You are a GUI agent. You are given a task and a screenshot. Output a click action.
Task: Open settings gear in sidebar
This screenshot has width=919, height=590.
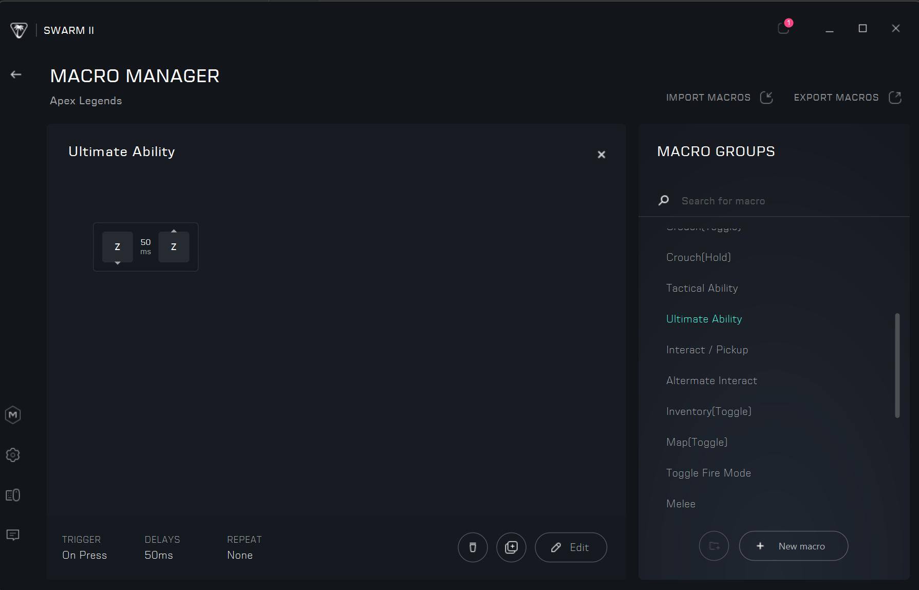[13, 455]
